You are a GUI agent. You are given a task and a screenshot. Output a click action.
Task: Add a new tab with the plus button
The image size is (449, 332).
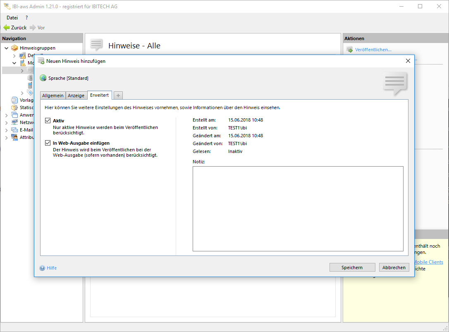(x=118, y=96)
